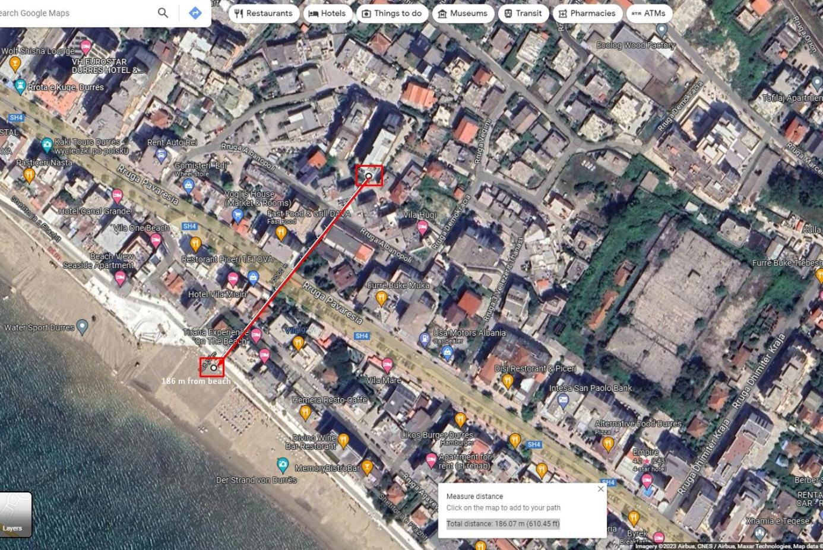Viewport: 823px width, 550px height.
Task: Filter map by Hotels
Action: tap(327, 13)
